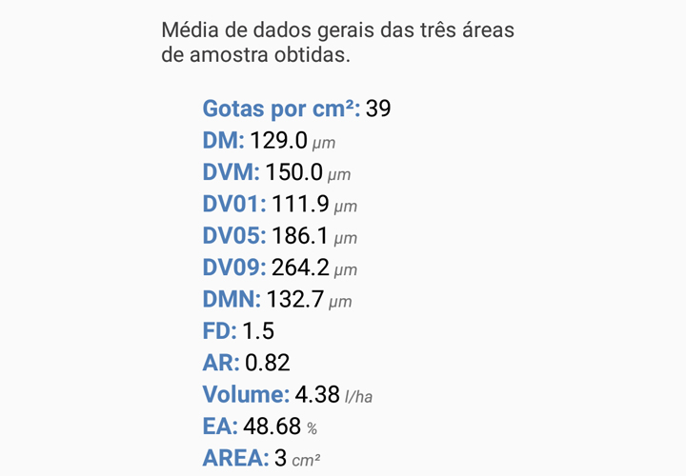Viewport: 686px width, 476px height.
Task: Select the 'DM:' label
Action: tap(223, 141)
